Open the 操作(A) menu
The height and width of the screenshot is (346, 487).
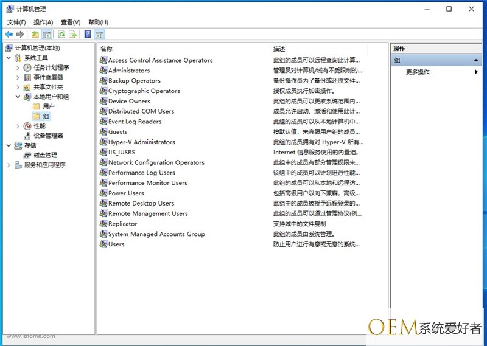click(x=43, y=22)
